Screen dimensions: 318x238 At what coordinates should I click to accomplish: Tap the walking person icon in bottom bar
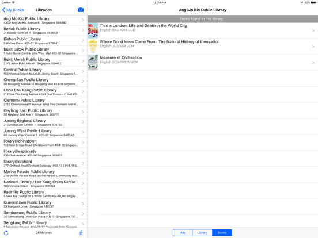[x=81, y=233]
